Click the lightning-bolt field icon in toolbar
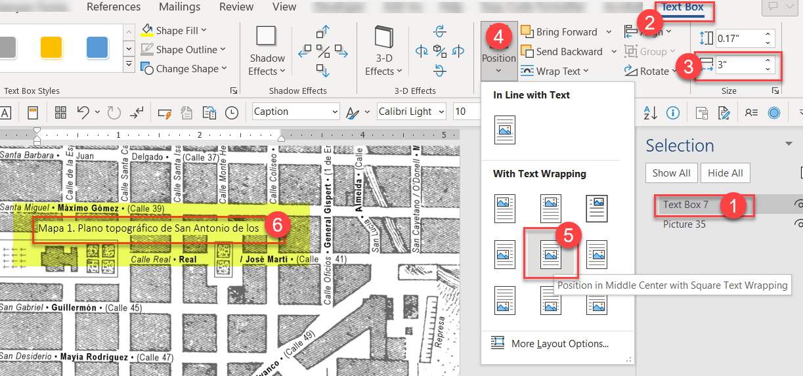 [x=165, y=113]
